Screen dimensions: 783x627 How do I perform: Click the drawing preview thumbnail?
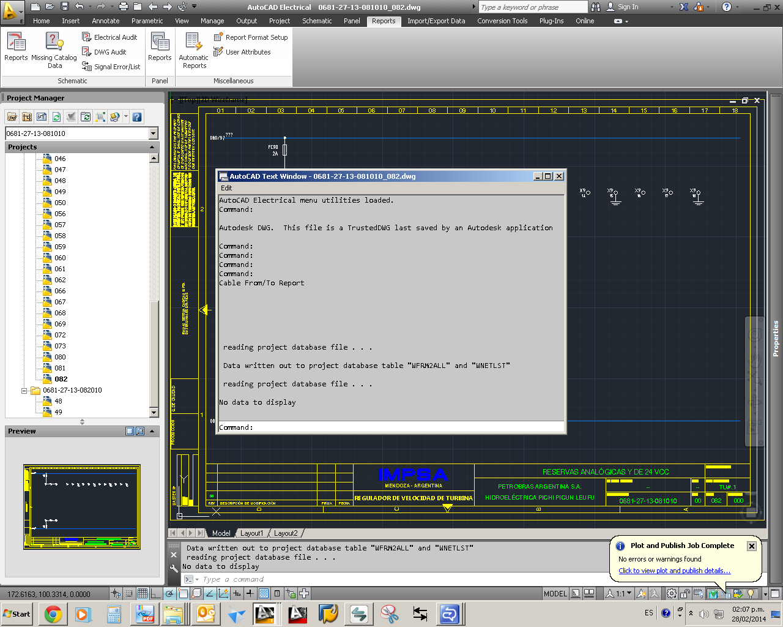coord(82,506)
